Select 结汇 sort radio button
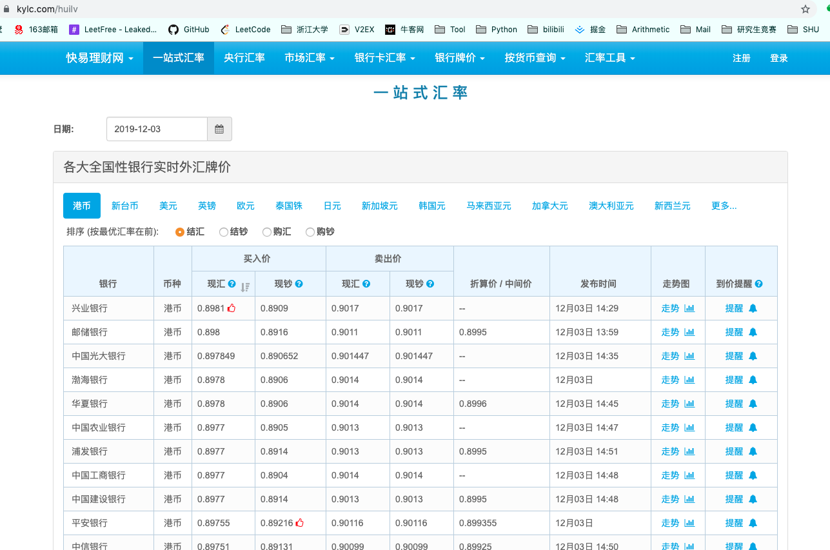Viewport: 830px width, 550px height. 180,231
